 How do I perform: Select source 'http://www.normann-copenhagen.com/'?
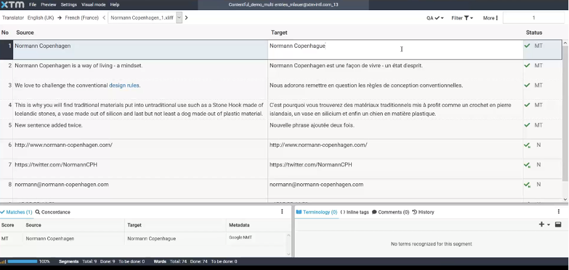[64, 145]
